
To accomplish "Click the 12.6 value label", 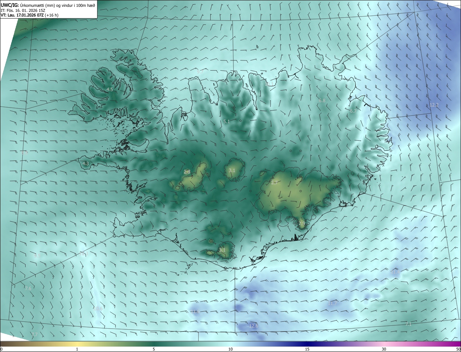I will [254, 326].
